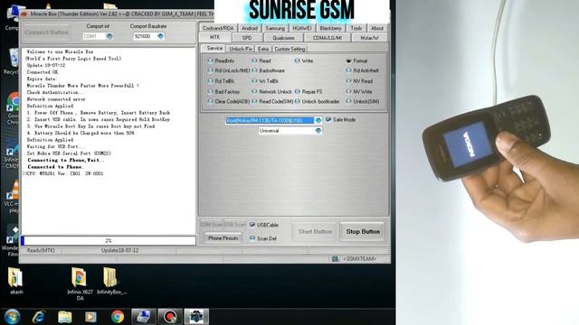Click the 'Ready(MTK)' status bar entry
The image size is (579, 325).
[41, 251]
